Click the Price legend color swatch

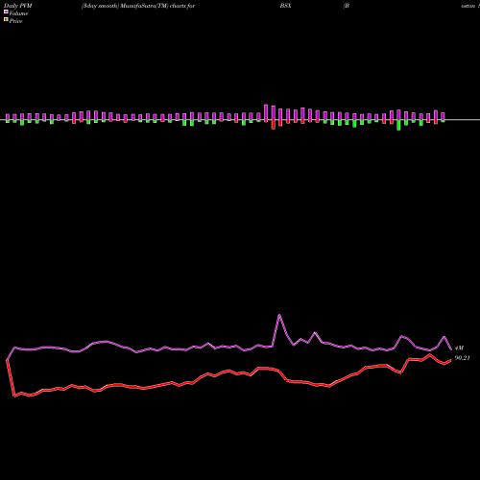click(6, 20)
